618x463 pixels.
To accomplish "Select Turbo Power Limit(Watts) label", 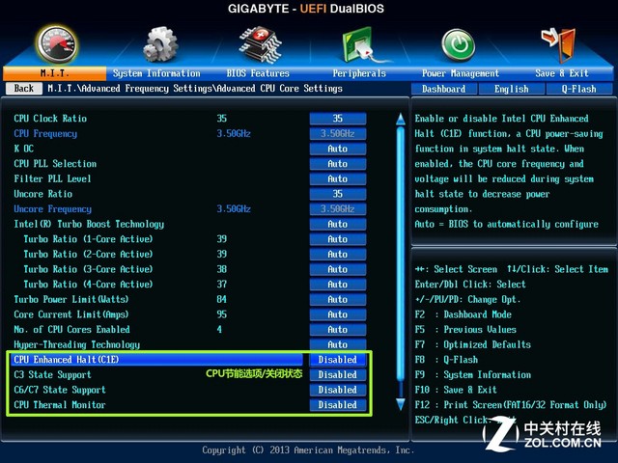I will 71,299.
